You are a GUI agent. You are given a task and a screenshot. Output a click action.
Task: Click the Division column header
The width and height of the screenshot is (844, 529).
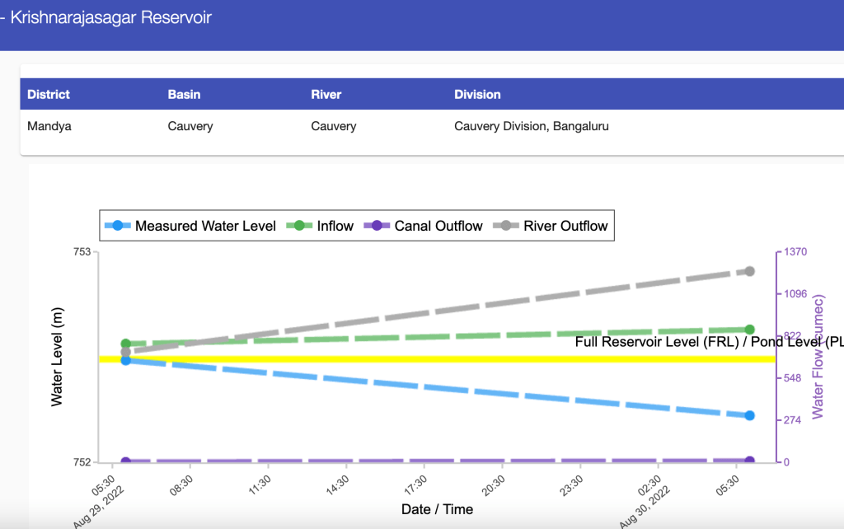[x=477, y=95]
